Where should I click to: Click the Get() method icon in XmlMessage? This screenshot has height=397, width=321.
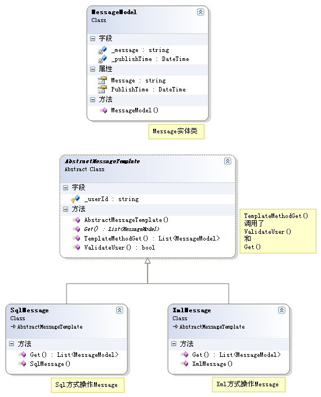point(184,355)
